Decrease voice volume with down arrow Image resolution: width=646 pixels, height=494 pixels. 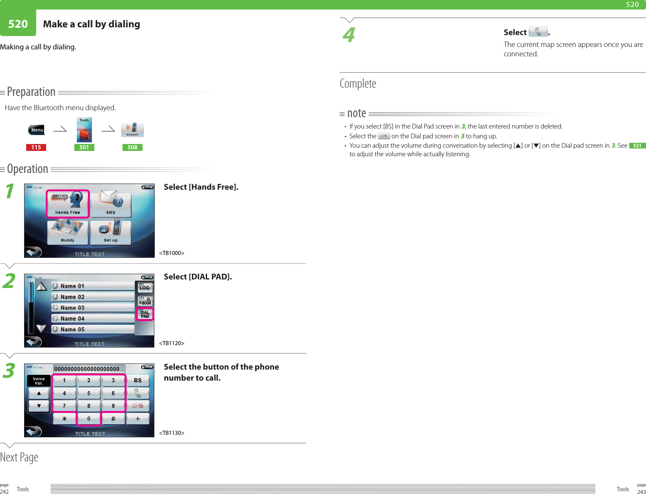pyautogui.click(x=39, y=406)
